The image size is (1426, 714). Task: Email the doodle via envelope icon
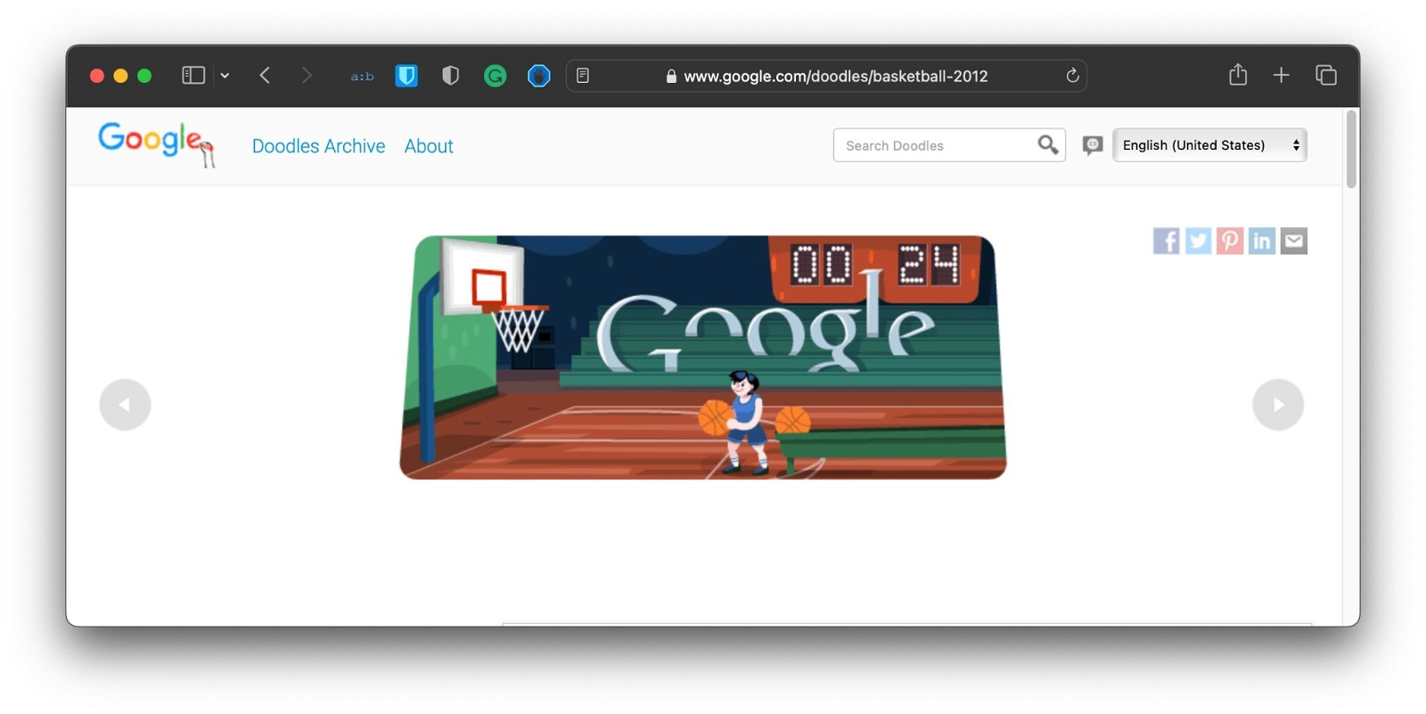(x=1294, y=241)
